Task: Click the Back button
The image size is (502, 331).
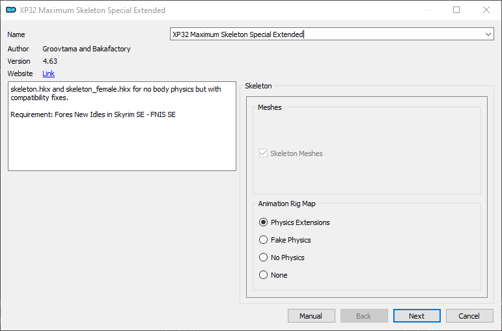Action: click(x=364, y=316)
